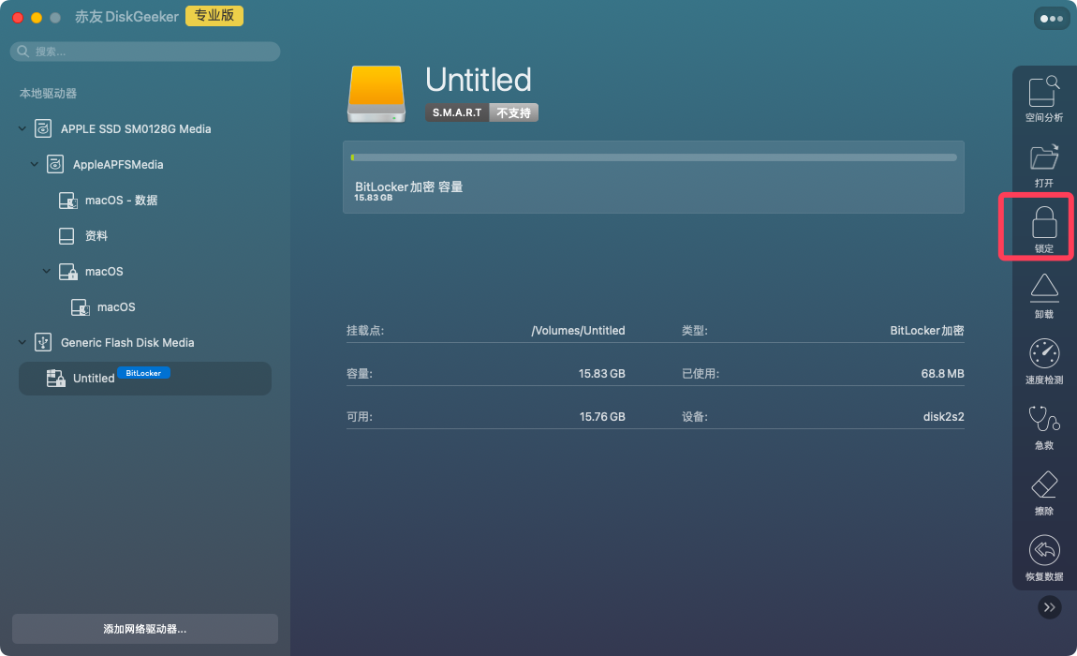1077x656 pixels.
Task: Click the S.M.A.R.T status label
Action: [457, 112]
